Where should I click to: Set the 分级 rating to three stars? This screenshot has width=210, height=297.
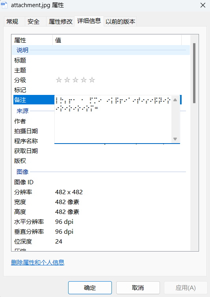(76, 80)
